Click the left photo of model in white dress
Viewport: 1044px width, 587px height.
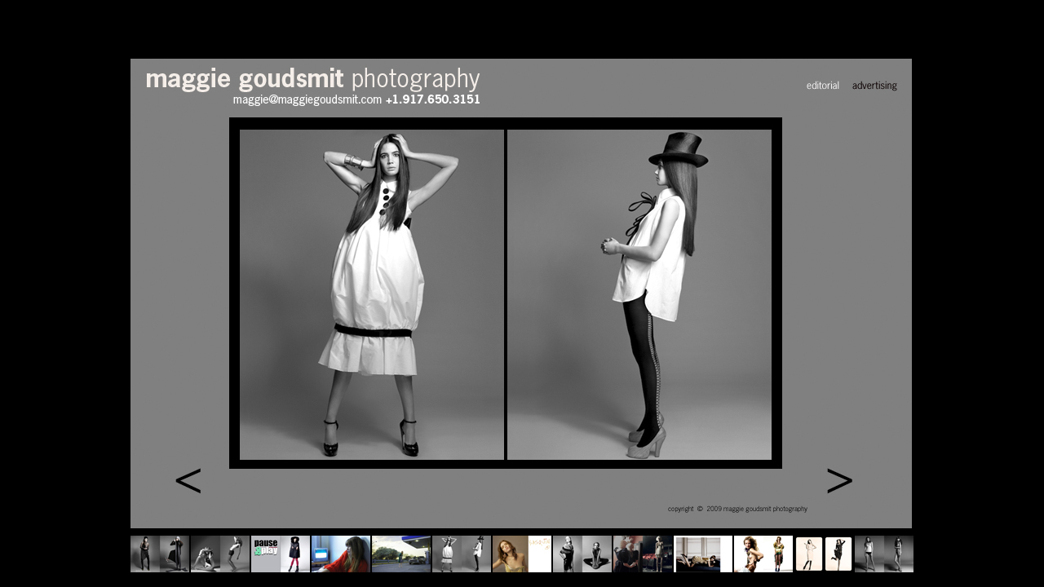[x=372, y=294]
